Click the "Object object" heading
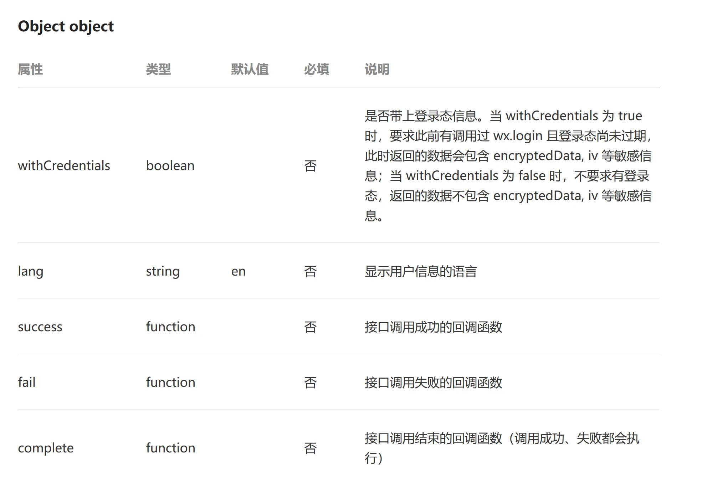The image size is (702, 482). pyautogui.click(x=66, y=26)
